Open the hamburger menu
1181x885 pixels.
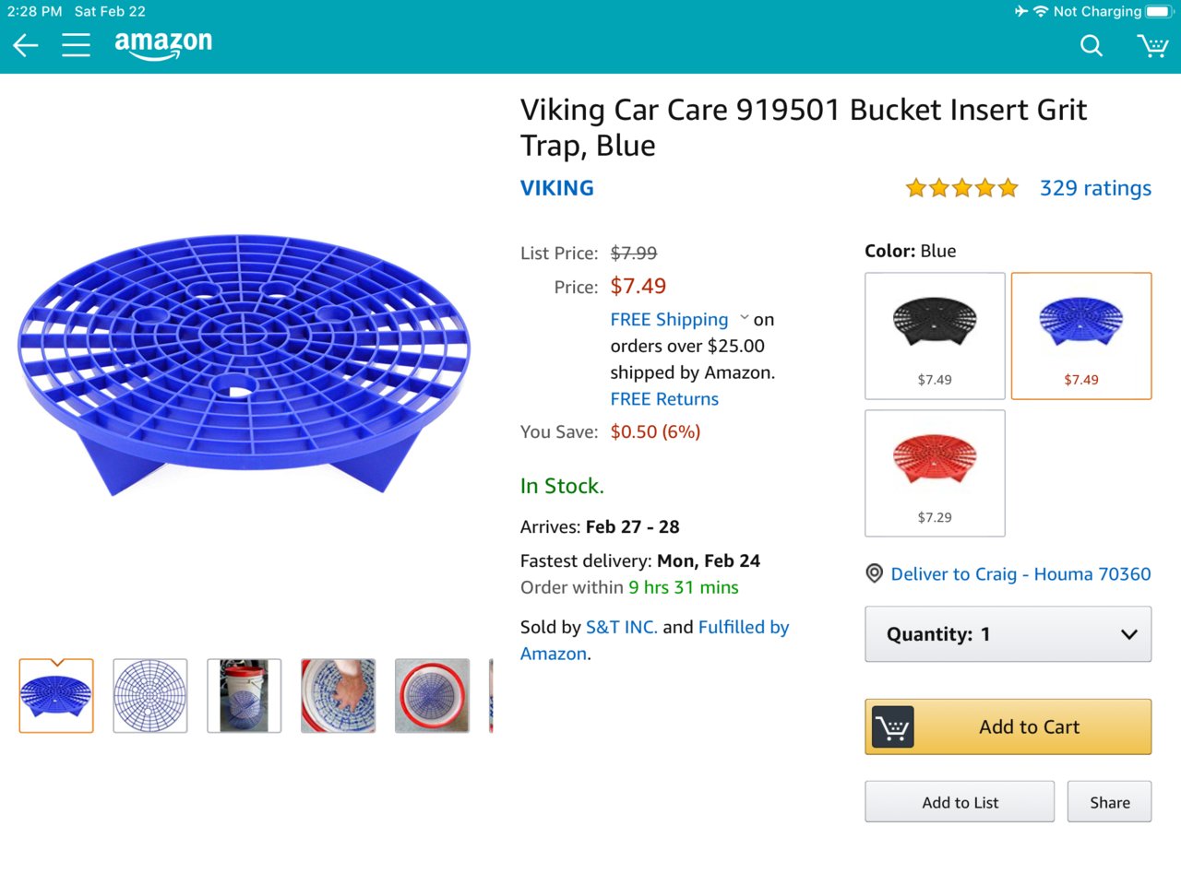[x=77, y=45]
